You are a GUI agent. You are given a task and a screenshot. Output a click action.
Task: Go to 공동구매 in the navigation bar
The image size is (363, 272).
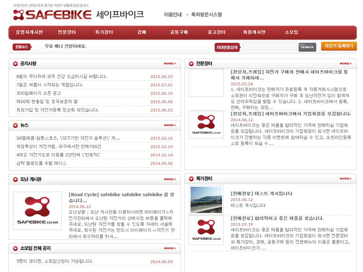(x=179, y=32)
